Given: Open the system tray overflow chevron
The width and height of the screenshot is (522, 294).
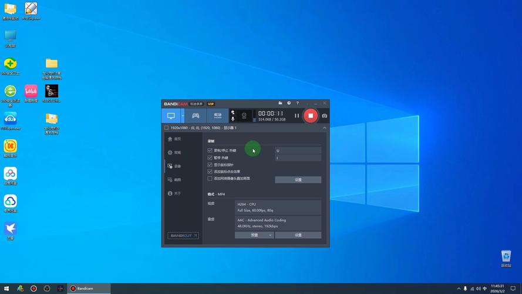Looking at the screenshot, I should pos(459,288).
